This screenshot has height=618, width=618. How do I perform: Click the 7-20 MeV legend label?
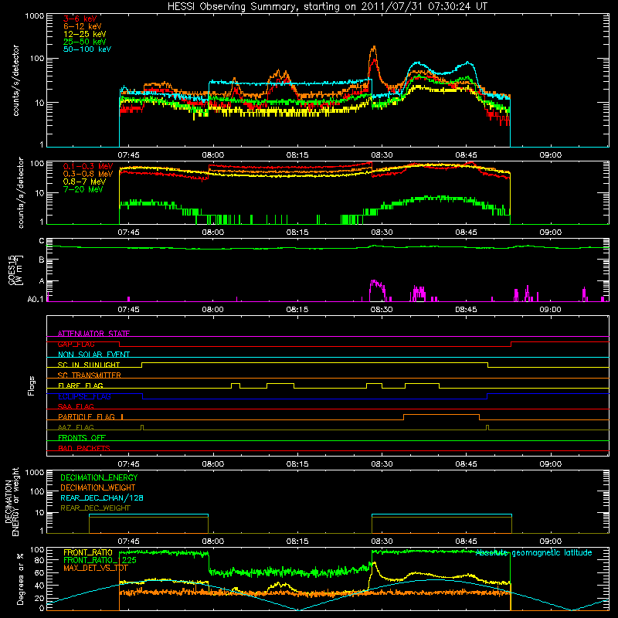[83, 189]
